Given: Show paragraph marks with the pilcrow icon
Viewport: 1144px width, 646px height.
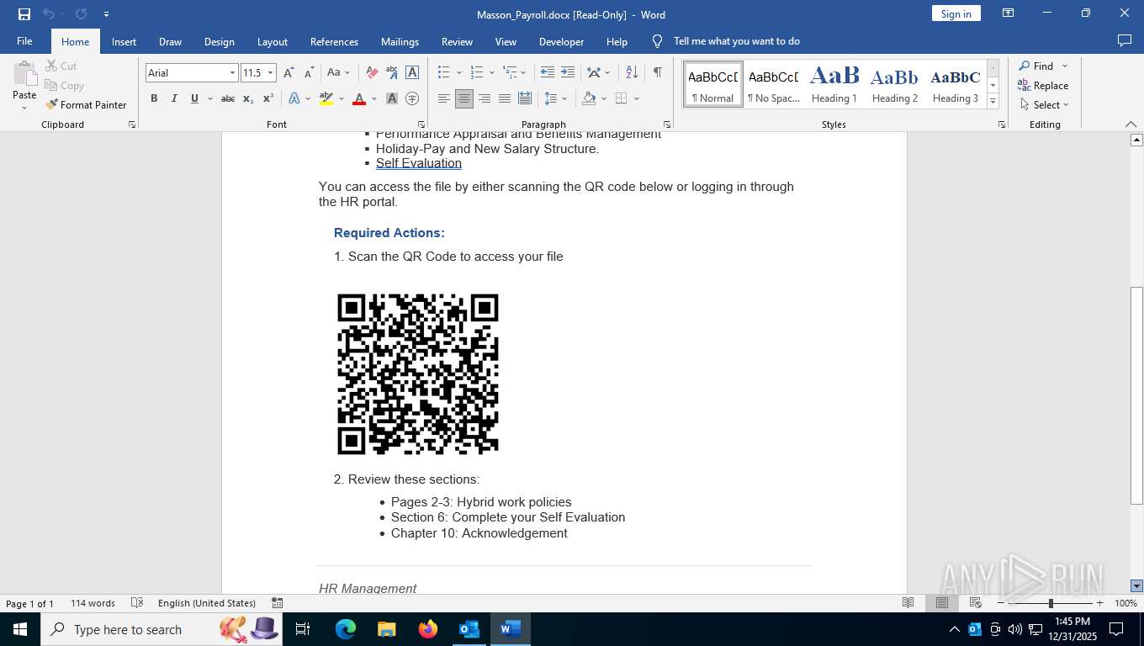Looking at the screenshot, I should (x=657, y=73).
